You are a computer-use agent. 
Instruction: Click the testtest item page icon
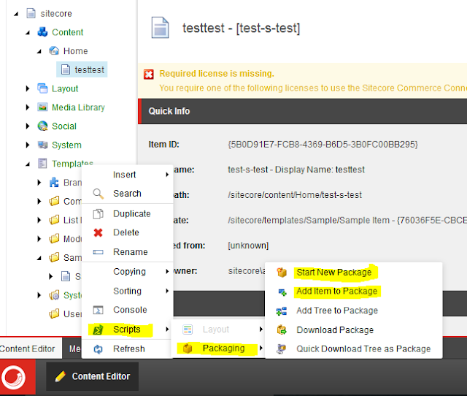tap(66, 69)
